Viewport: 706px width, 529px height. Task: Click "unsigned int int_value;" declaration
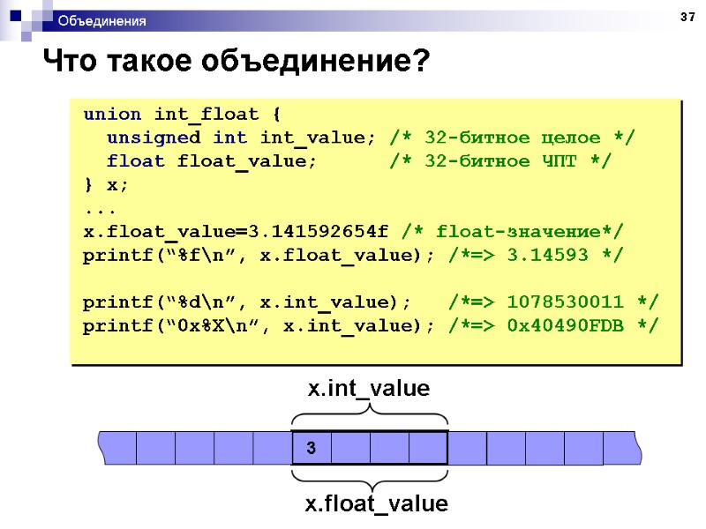[x=241, y=138]
